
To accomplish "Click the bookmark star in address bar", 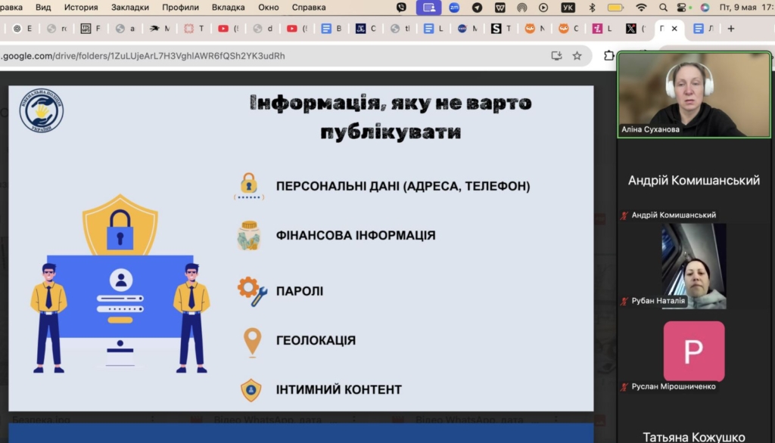I will pyautogui.click(x=577, y=55).
